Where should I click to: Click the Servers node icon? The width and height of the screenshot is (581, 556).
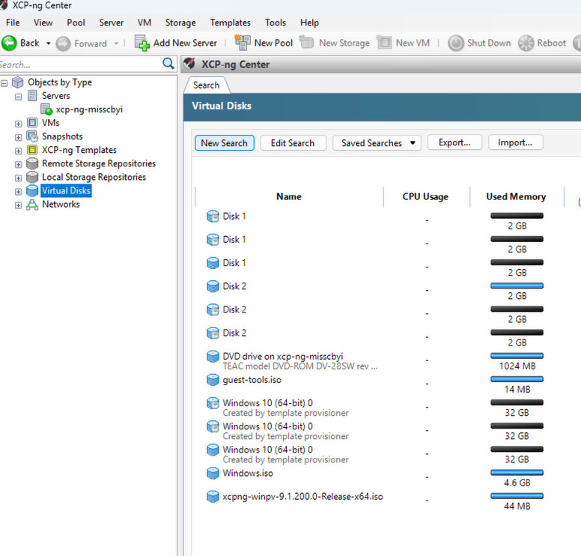click(x=32, y=96)
